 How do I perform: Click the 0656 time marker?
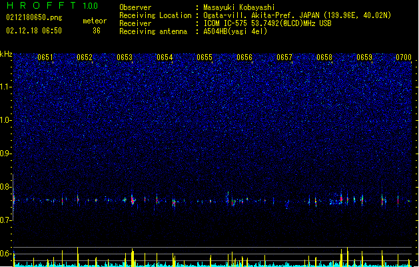tap(244, 57)
